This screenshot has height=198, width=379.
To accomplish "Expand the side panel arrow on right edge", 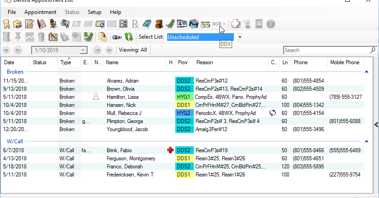I will 376,124.
